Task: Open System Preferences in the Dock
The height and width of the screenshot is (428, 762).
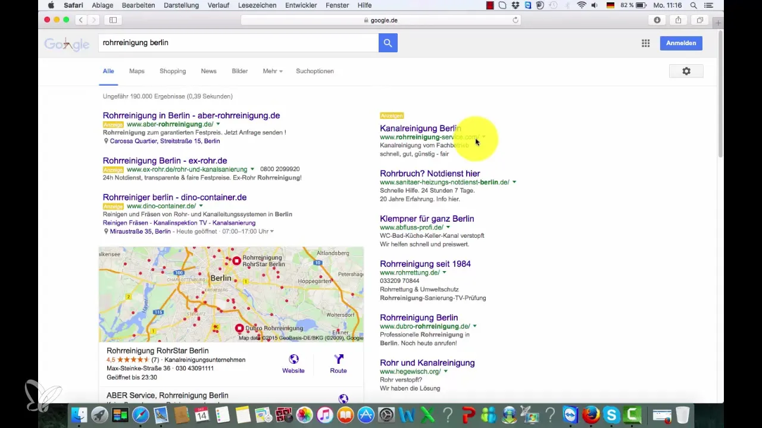Action: [x=386, y=415]
